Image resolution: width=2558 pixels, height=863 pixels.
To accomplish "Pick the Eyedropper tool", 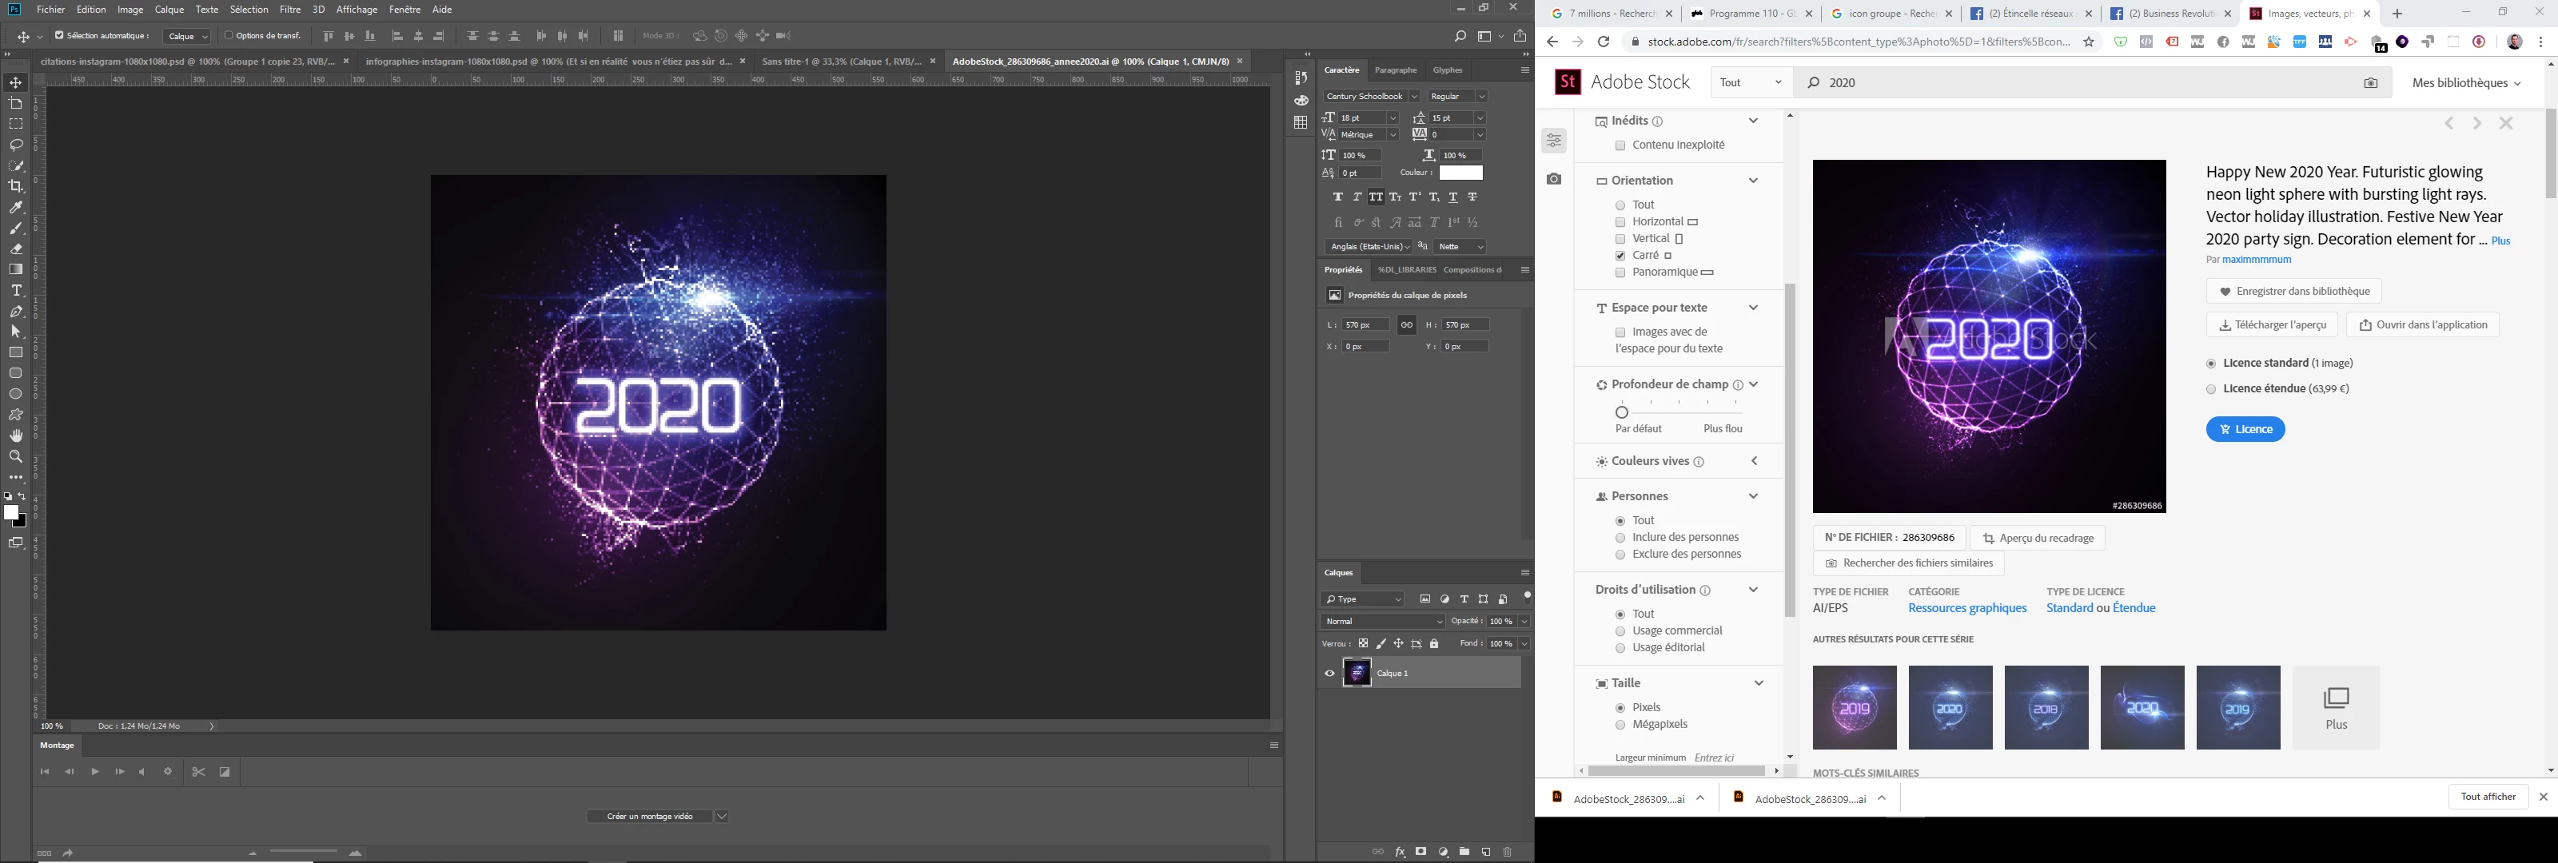I will (x=16, y=208).
